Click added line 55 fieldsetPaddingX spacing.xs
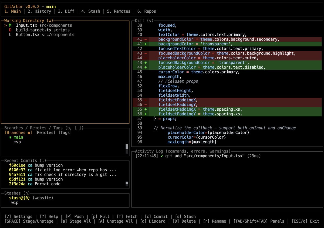Image resolution: width=324 pixels, height=228 pixels. 227,109
